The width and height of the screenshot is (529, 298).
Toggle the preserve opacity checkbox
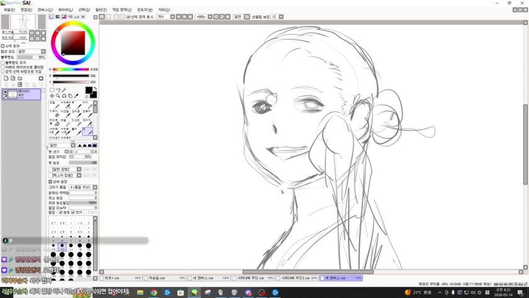click(2, 63)
